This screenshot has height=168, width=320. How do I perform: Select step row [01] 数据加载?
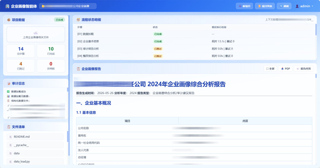point(195,34)
